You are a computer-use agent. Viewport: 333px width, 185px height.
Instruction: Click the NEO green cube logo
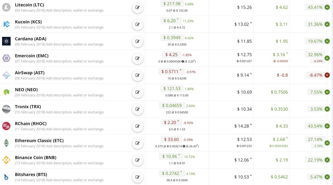[6, 92]
